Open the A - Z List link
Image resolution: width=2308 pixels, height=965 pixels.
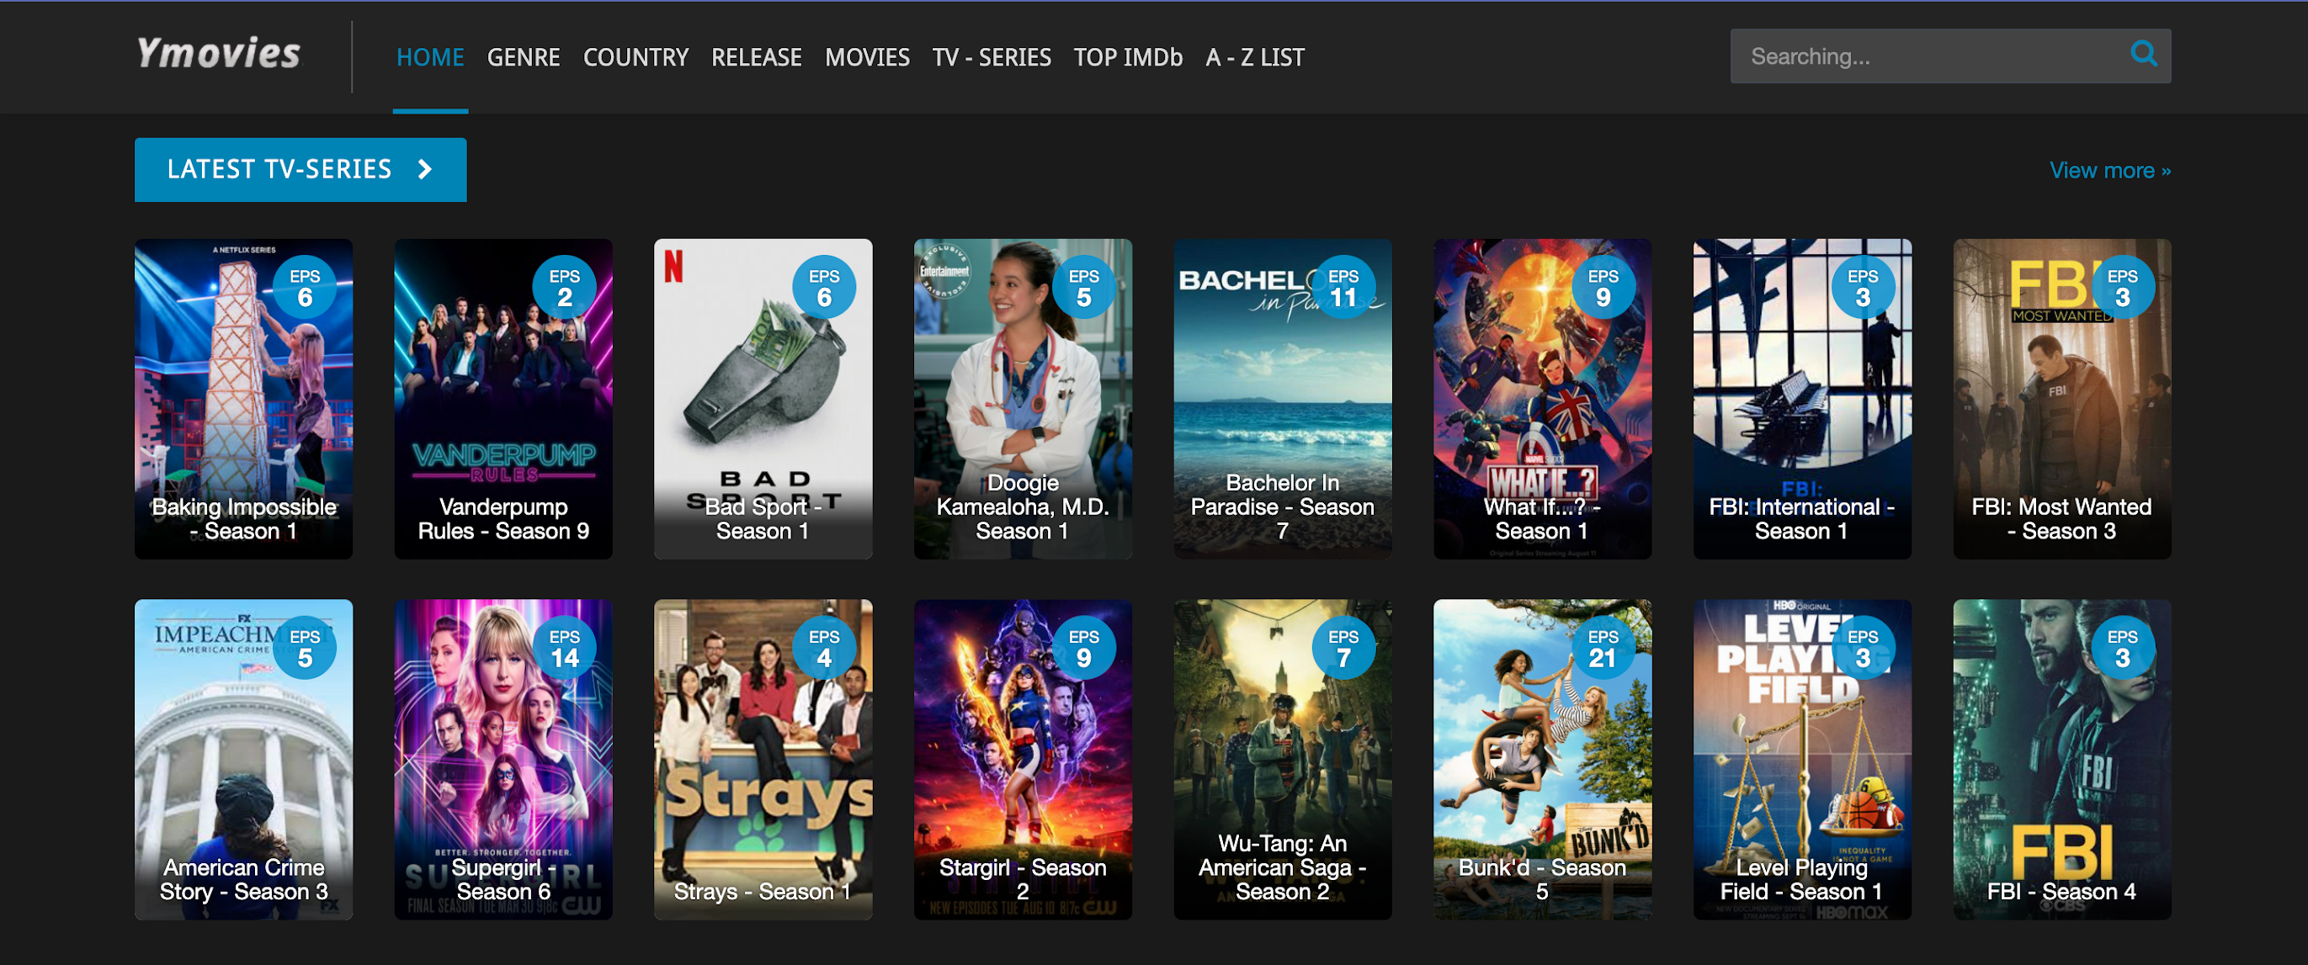pyautogui.click(x=1254, y=57)
